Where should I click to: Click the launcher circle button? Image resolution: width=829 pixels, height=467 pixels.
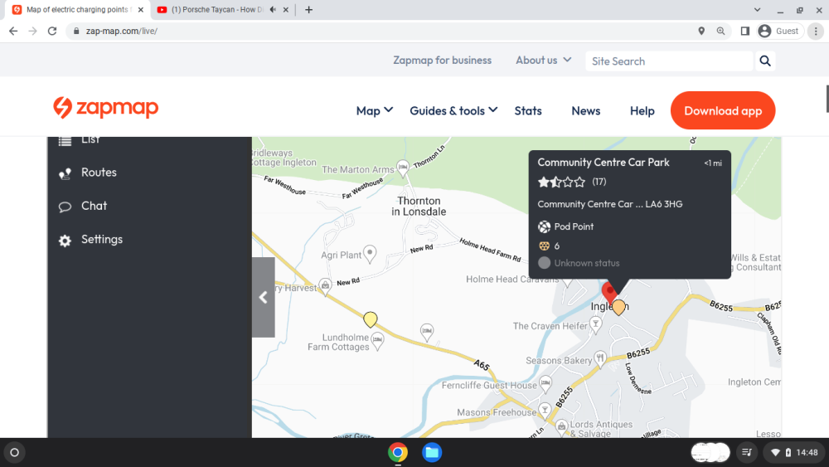click(15, 452)
